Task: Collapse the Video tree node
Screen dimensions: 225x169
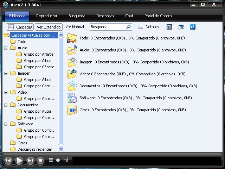Action: tap(6, 92)
